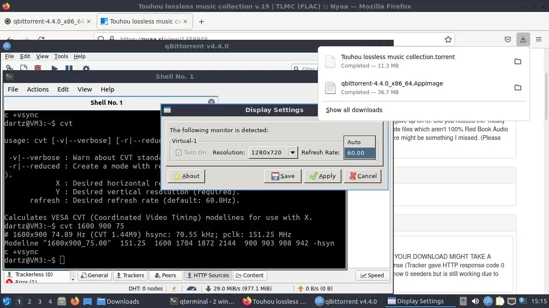Screen dimensions: 549x308
Task: Open a new Firefox tab with plus button
Action: click(201, 21)
